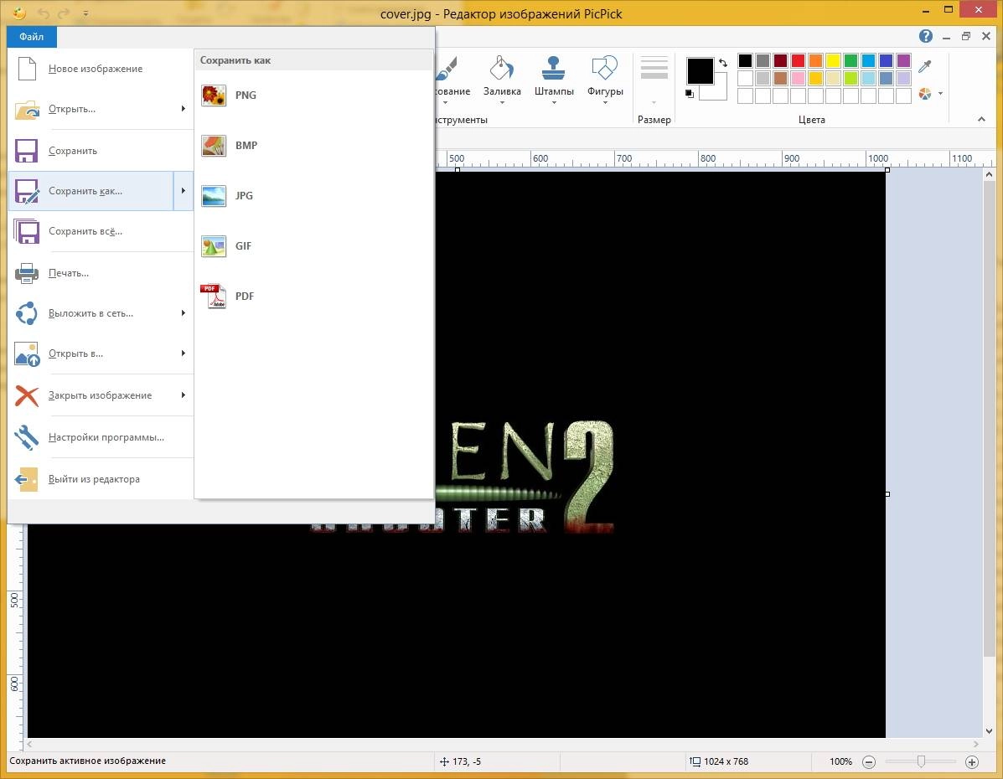Open the Штампы dropdown arrow
The height and width of the screenshot is (779, 1003).
(x=554, y=103)
